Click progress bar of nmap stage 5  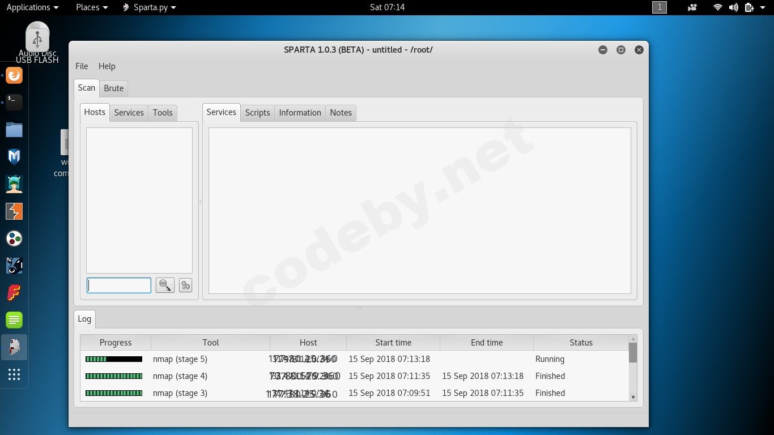[114, 359]
